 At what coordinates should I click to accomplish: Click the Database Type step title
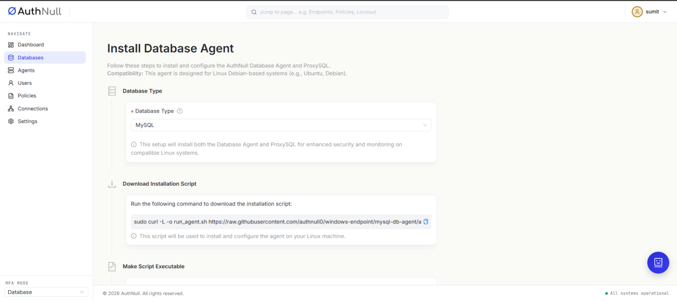[x=142, y=91]
